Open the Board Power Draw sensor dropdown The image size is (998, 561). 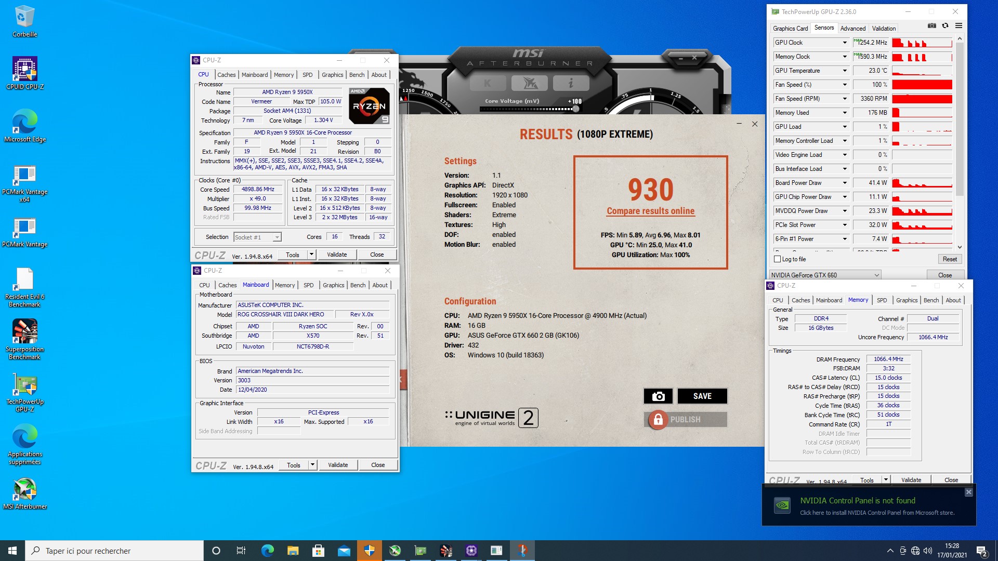click(x=845, y=183)
